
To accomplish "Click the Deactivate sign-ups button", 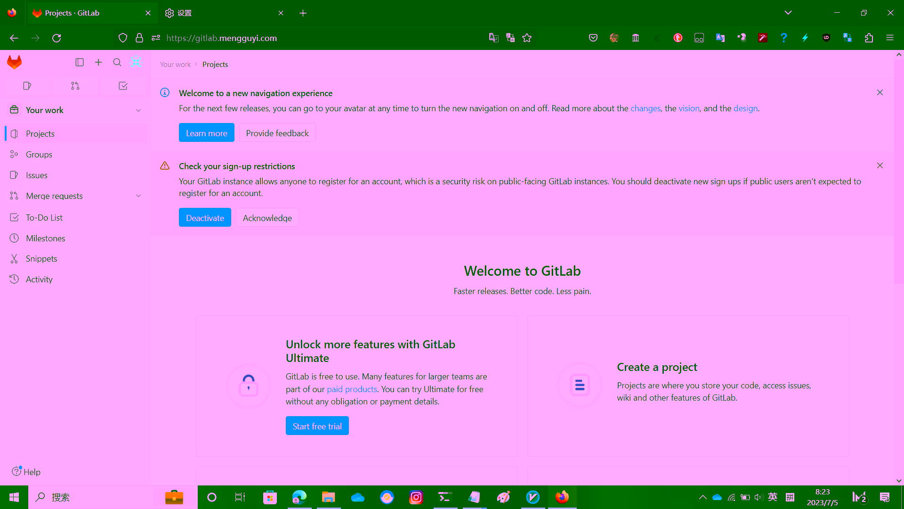I will pyautogui.click(x=205, y=218).
